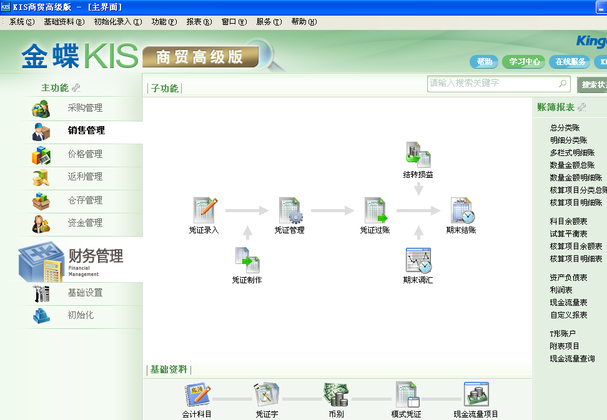This screenshot has height=420, width=607.
Task: Open the 报表(R) menu
Action: [199, 22]
